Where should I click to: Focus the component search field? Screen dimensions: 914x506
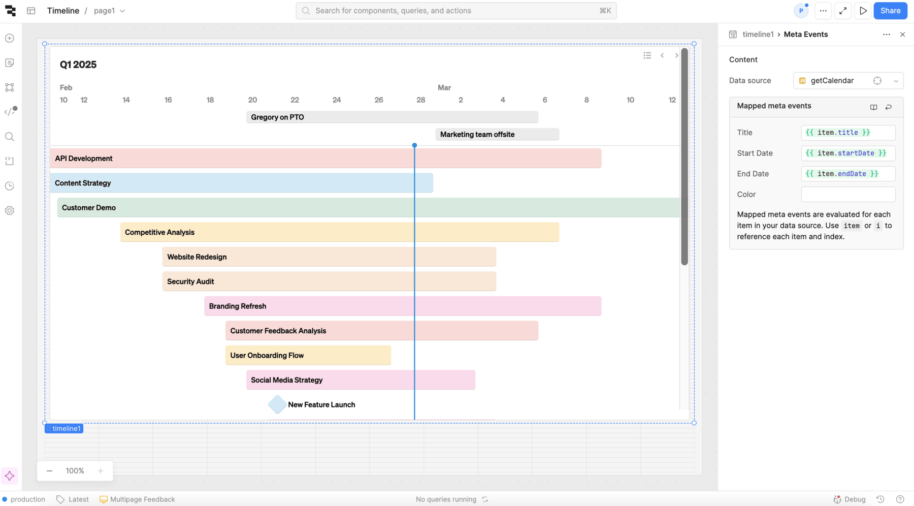click(x=456, y=11)
